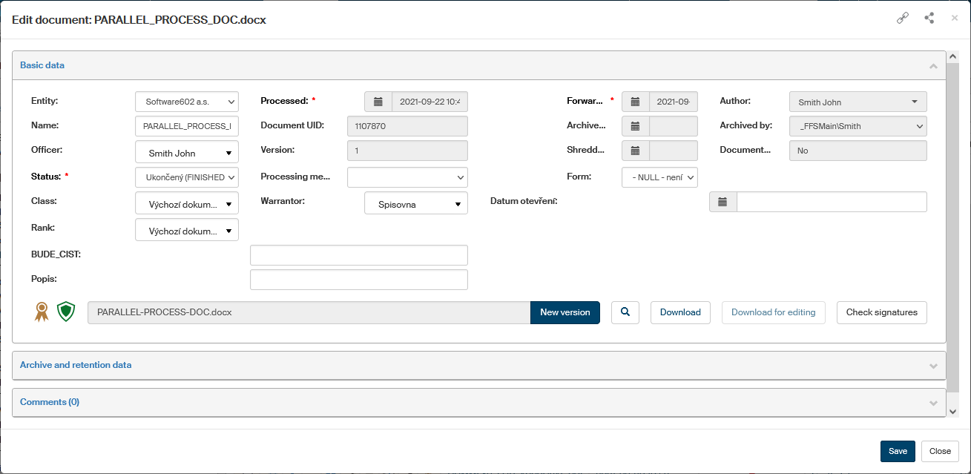Viewport: 971px width, 474px height.
Task: Open calendar for Shredded date field
Action: tap(635, 151)
